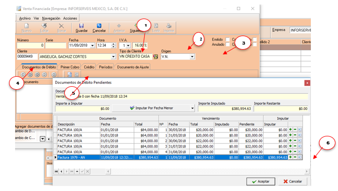The image size is (338, 191).
Task: Click the checkmark post button in grid navigator
Action: [82, 171]
